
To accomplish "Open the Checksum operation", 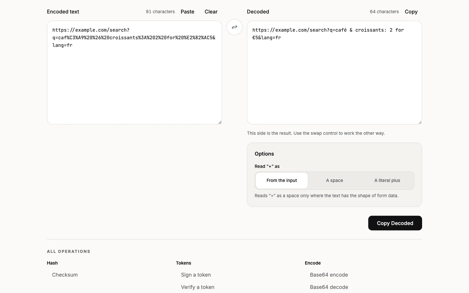I will (x=65, y=275).
